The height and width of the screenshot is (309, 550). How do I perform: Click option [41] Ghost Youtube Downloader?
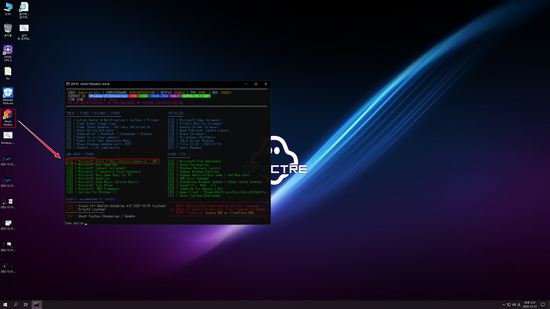pos(194,196)
